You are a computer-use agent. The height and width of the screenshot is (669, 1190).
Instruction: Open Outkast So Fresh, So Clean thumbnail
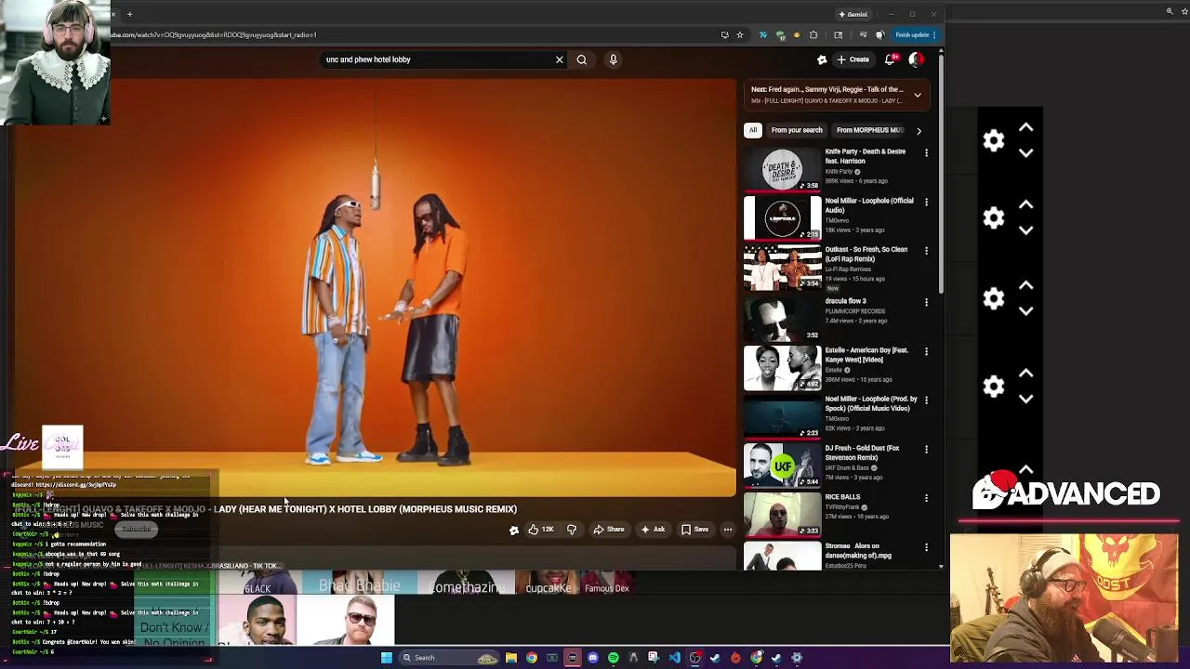[x=782, y=267]
